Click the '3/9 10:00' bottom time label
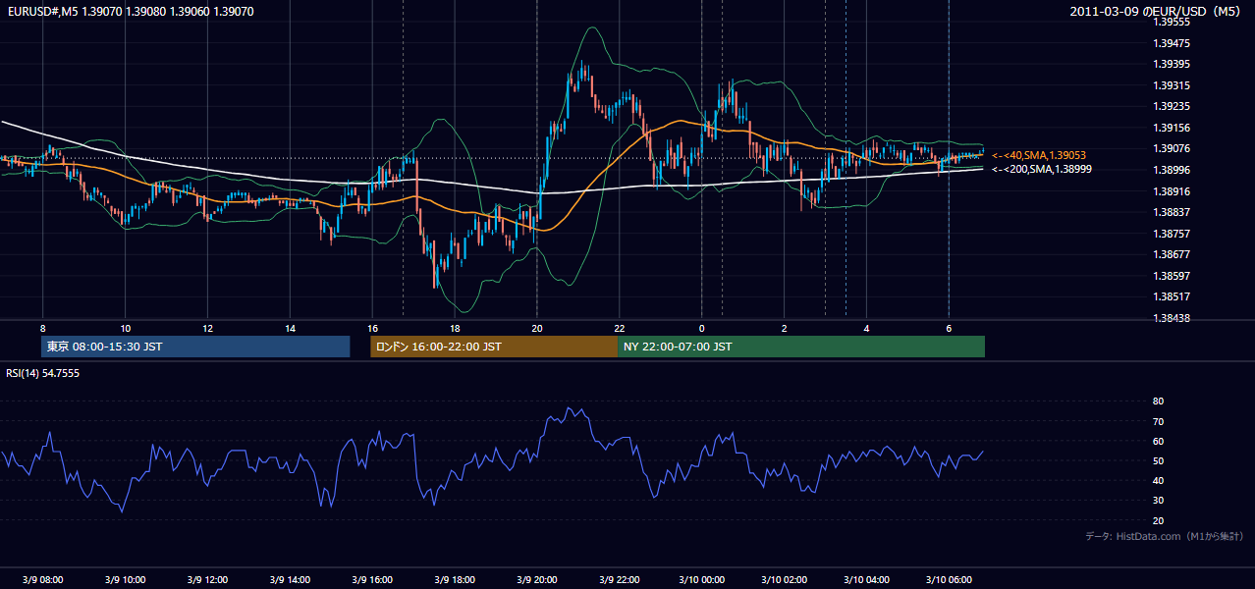This screenshot has width=1255, height=589. click(125, 579)
